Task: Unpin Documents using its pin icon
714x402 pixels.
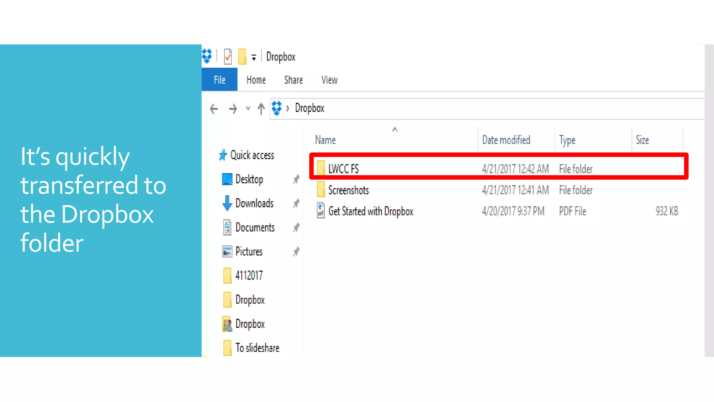Action: 296,228
